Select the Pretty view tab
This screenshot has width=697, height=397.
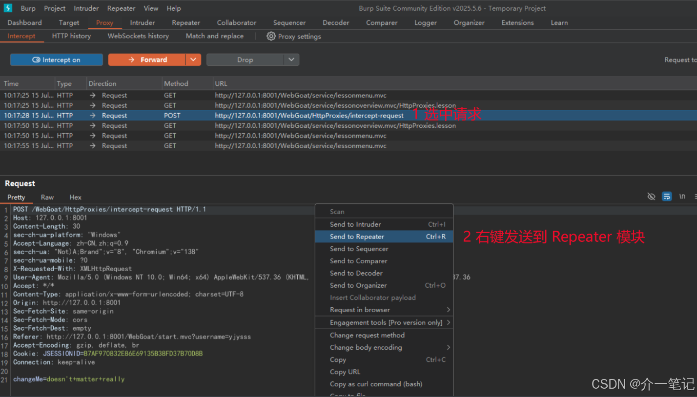16,197
